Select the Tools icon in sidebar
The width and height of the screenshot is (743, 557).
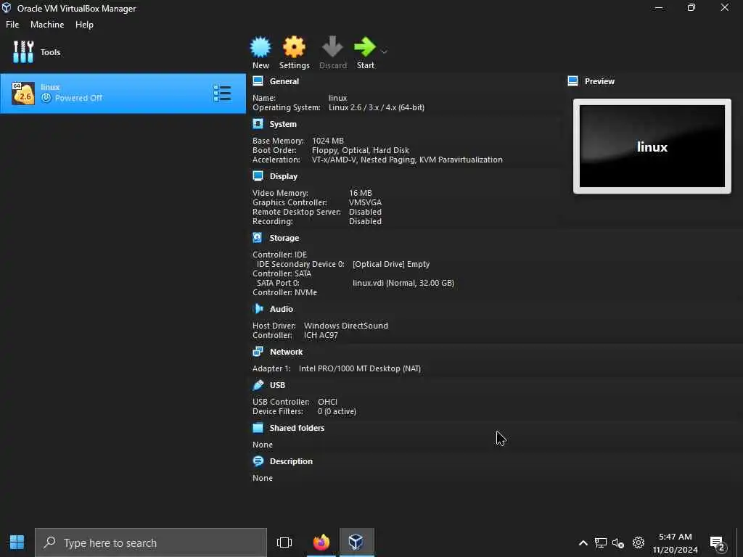point(23,52)
